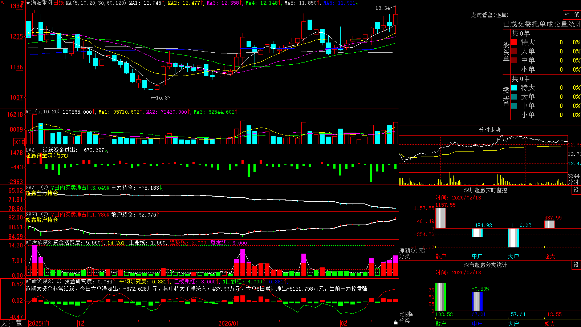The image size is (581, 327).
Task: Click the cyan 特大 sell-order color swatch
Action: (x=514, y=88)
